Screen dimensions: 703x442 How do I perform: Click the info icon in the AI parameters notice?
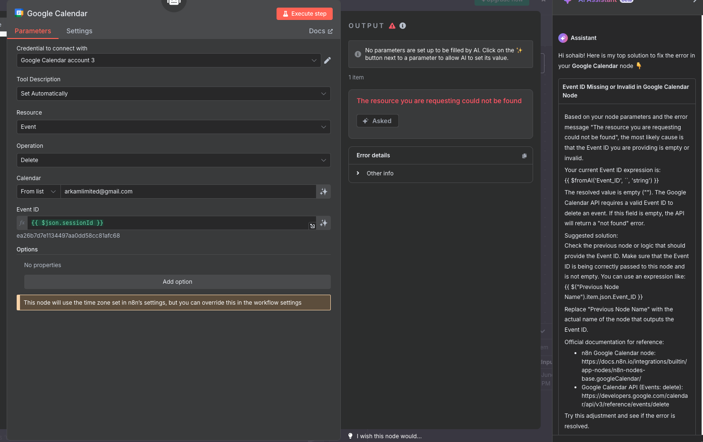point(358,54)
